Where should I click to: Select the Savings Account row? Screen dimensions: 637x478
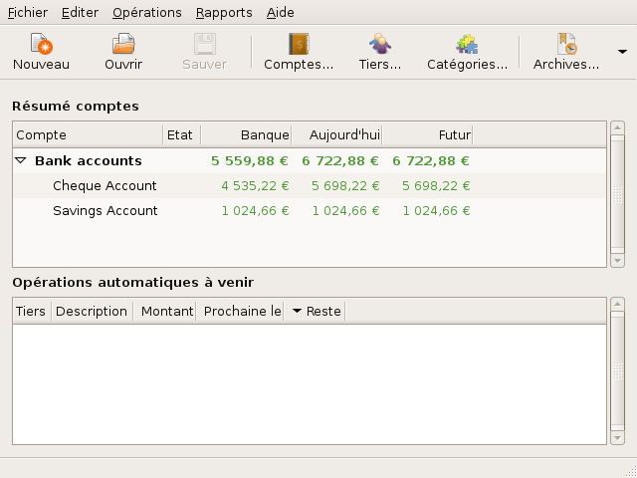click(105, 210)
